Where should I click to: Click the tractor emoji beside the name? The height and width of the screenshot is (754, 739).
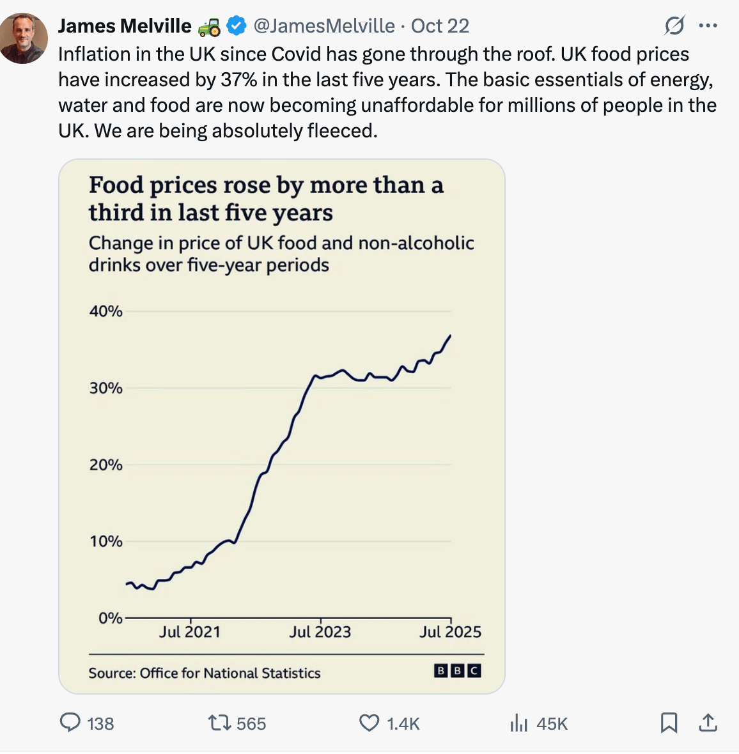point(209,27)
